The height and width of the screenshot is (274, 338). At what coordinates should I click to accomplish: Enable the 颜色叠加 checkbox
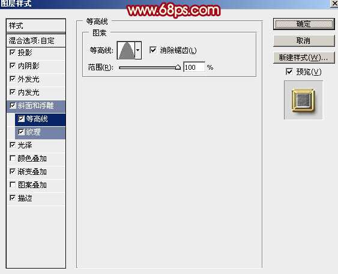point(13,159)
